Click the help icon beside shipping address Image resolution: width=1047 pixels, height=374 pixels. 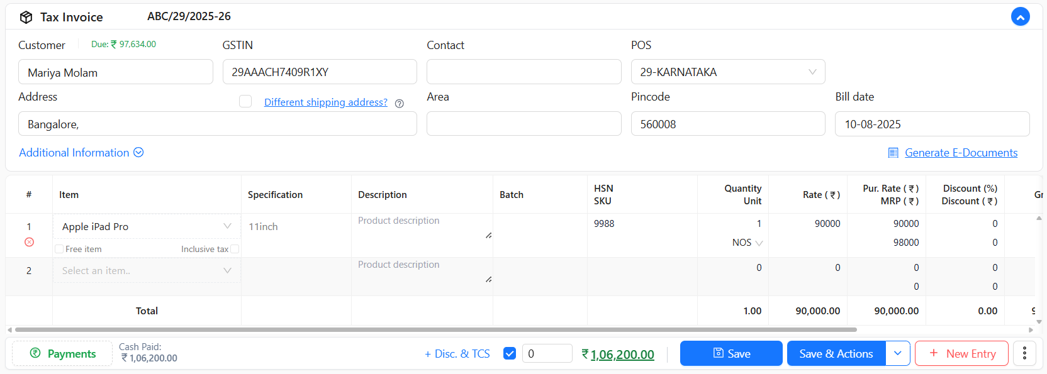pos(399,103)
